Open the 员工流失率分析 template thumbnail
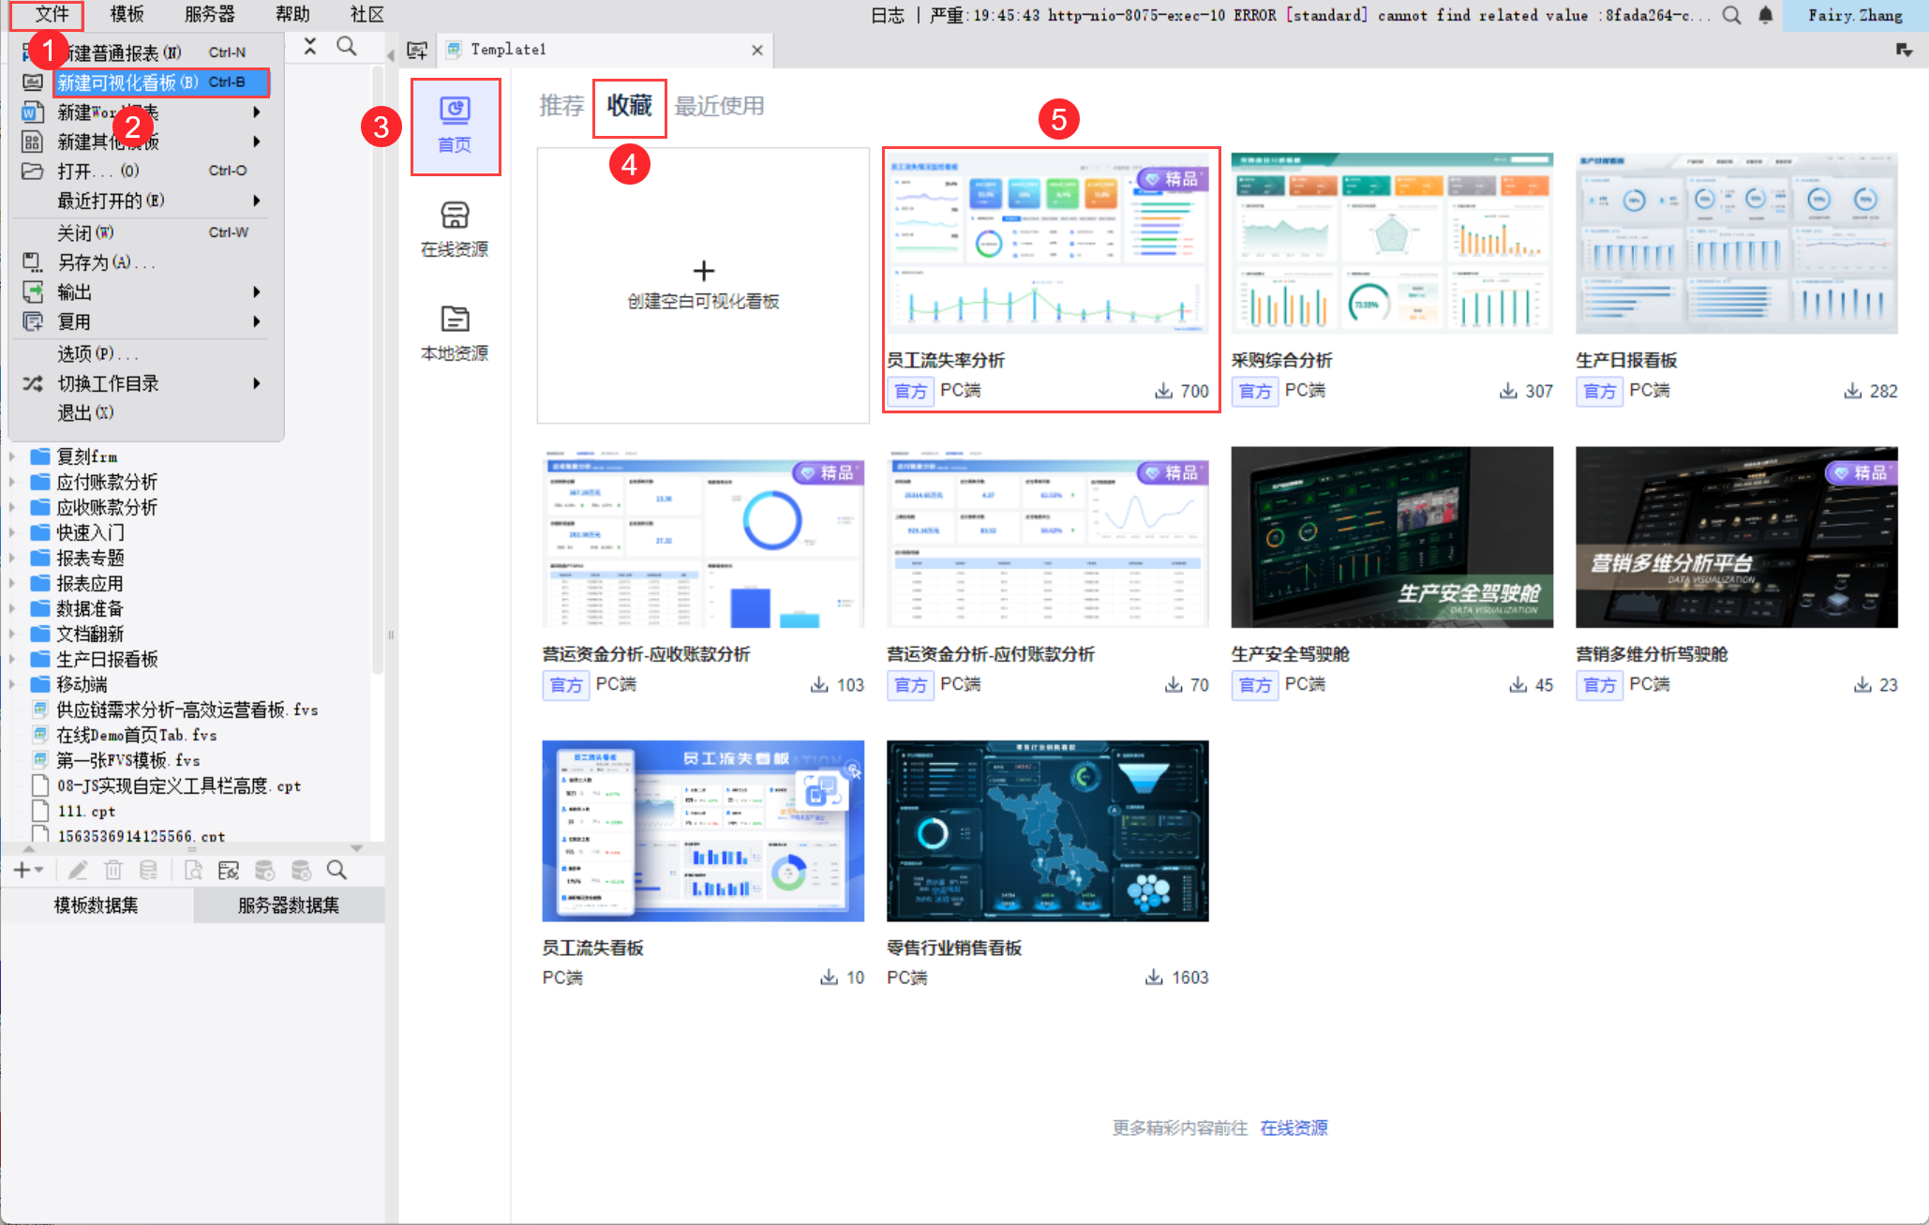 (x=1047, y=244)
